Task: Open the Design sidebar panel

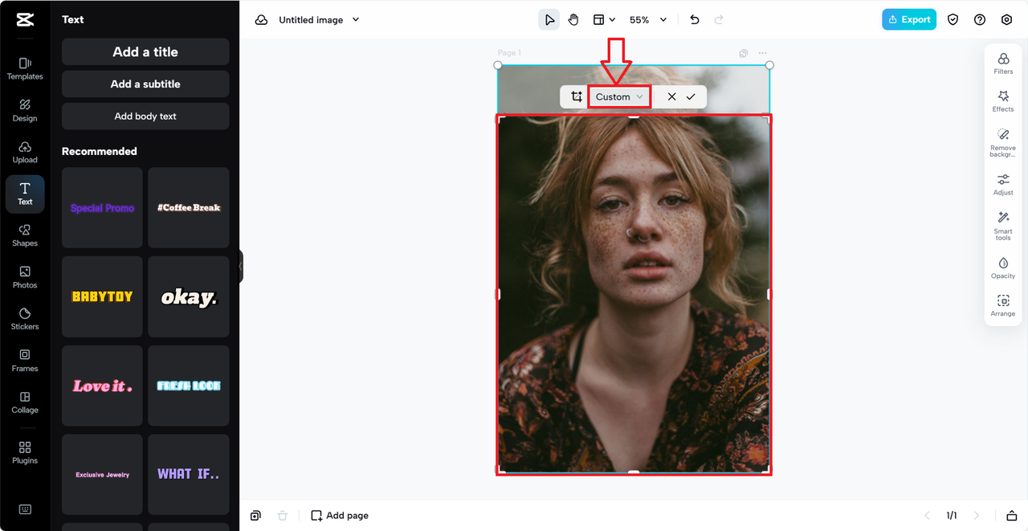Action: click(25, 110)
